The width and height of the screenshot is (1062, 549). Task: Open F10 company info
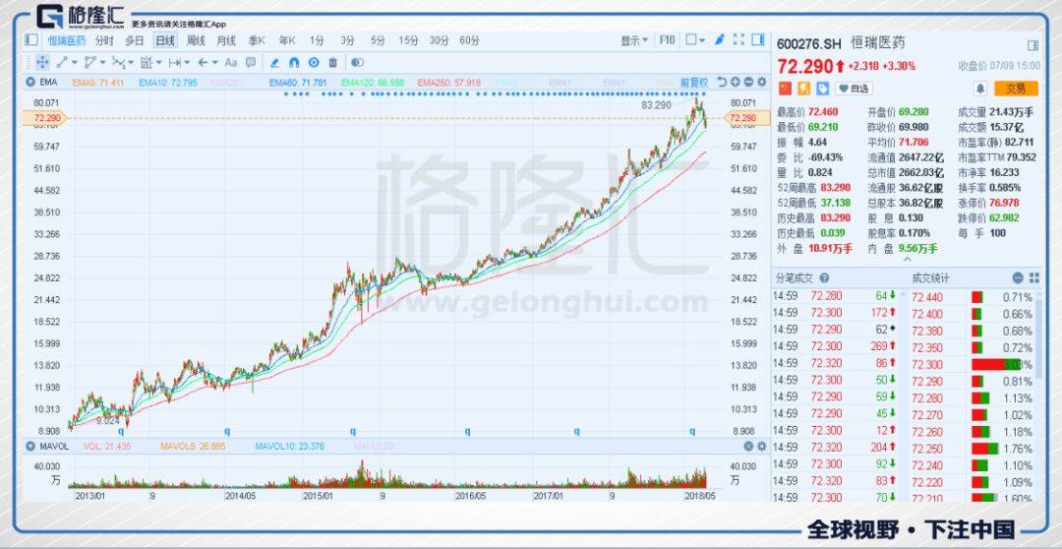(x=667, y=40)
